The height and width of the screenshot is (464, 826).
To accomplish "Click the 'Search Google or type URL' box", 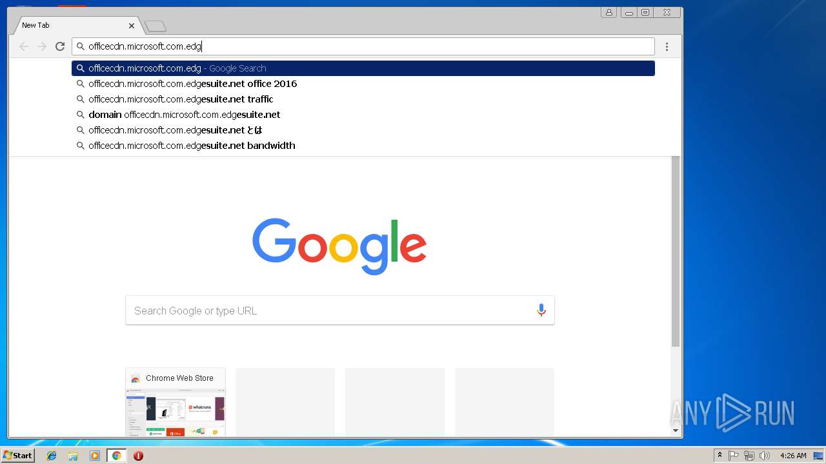I will tap(339, 311).
